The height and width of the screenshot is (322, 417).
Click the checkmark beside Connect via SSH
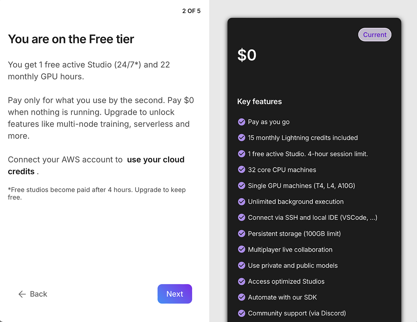click(242, 217)
